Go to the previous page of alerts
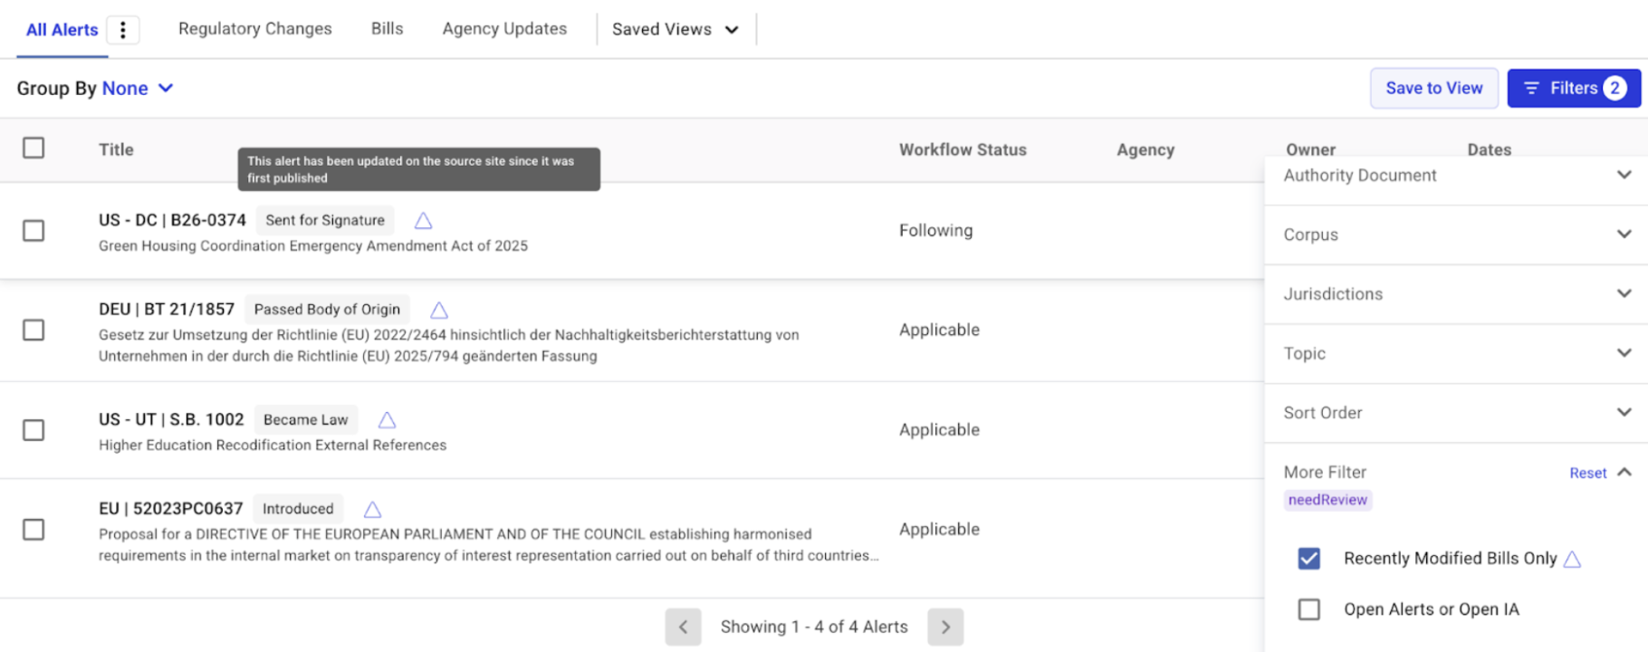Image resolution: width=1648 pixels, height=652 pixels. (x=684, y=627)
